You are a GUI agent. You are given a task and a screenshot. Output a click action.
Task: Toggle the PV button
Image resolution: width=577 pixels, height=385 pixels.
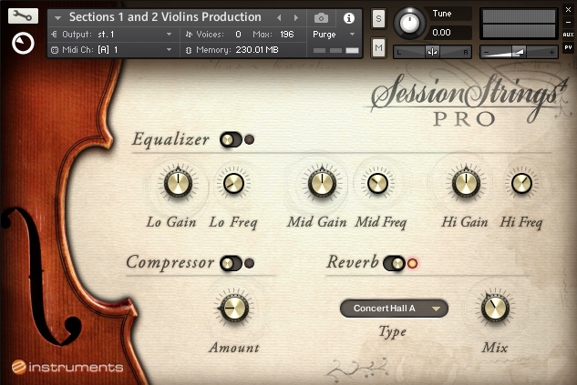pyautogui.click(x=568, y=47)
